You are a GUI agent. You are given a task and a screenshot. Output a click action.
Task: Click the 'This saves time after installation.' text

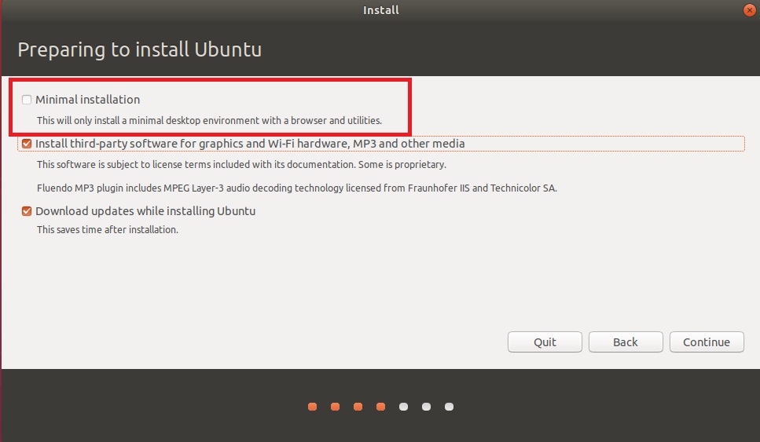[108, 230]
